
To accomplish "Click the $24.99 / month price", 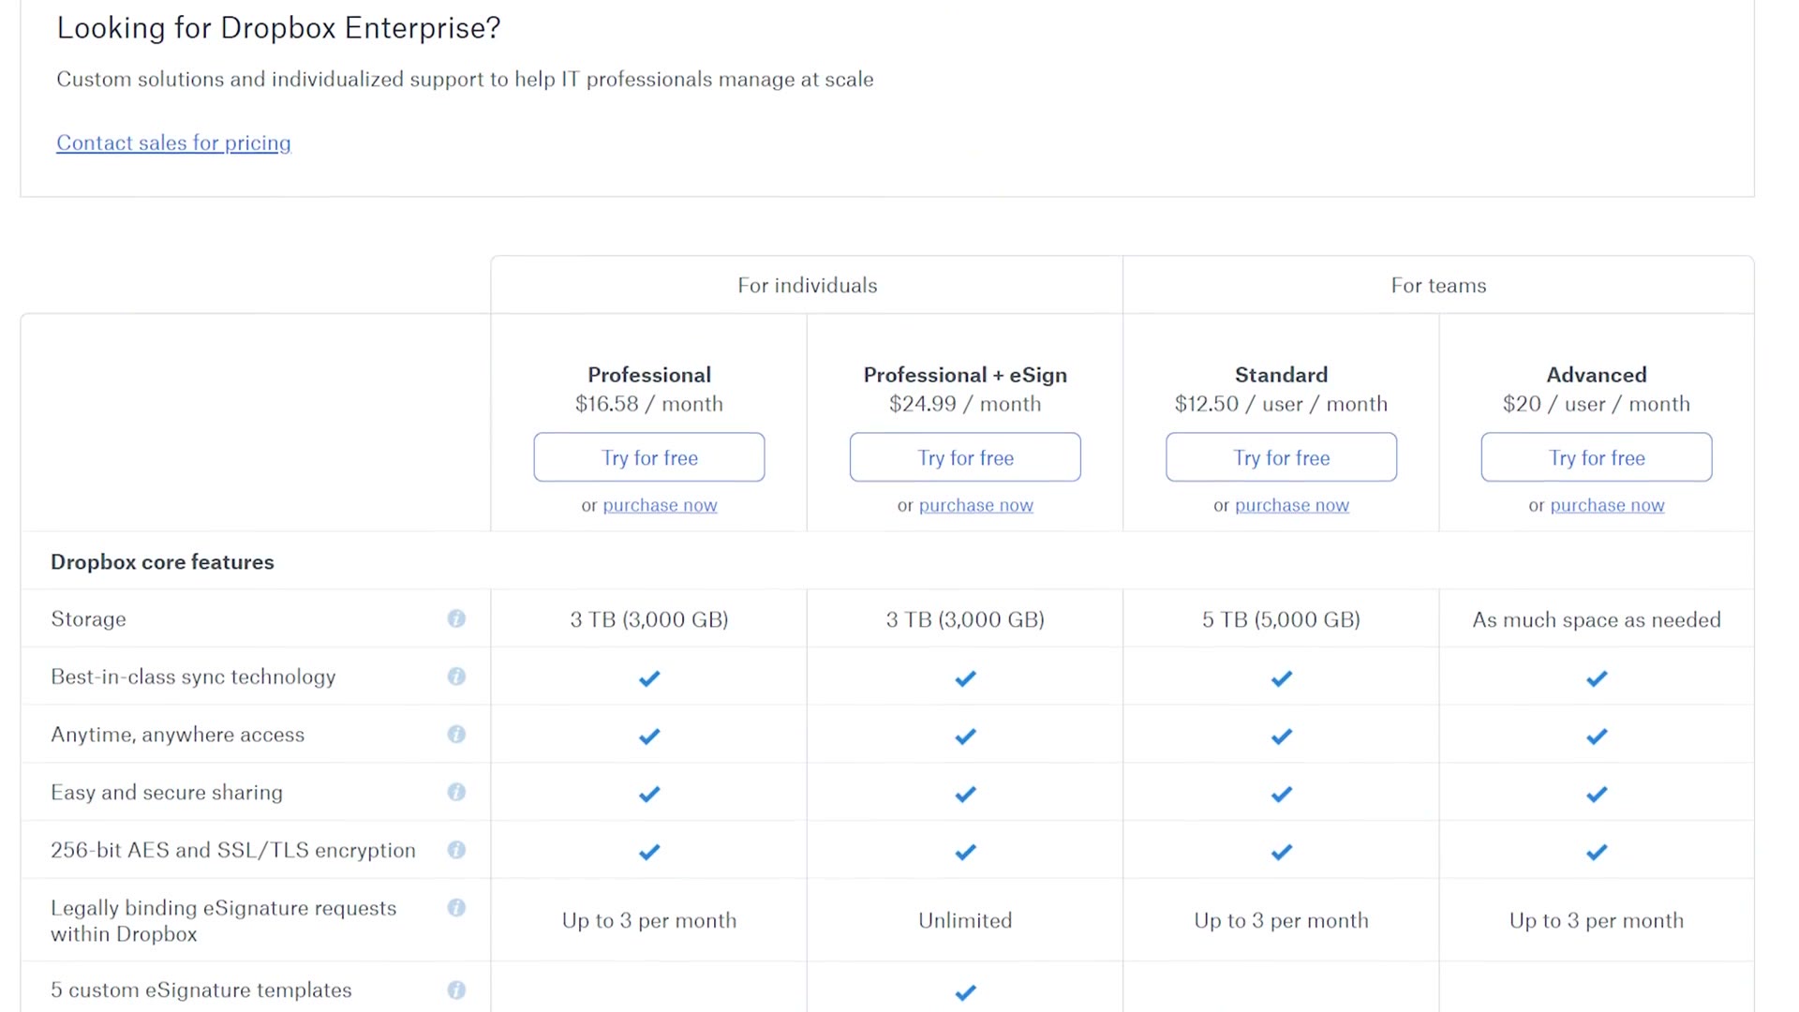I will click(965, 404).
